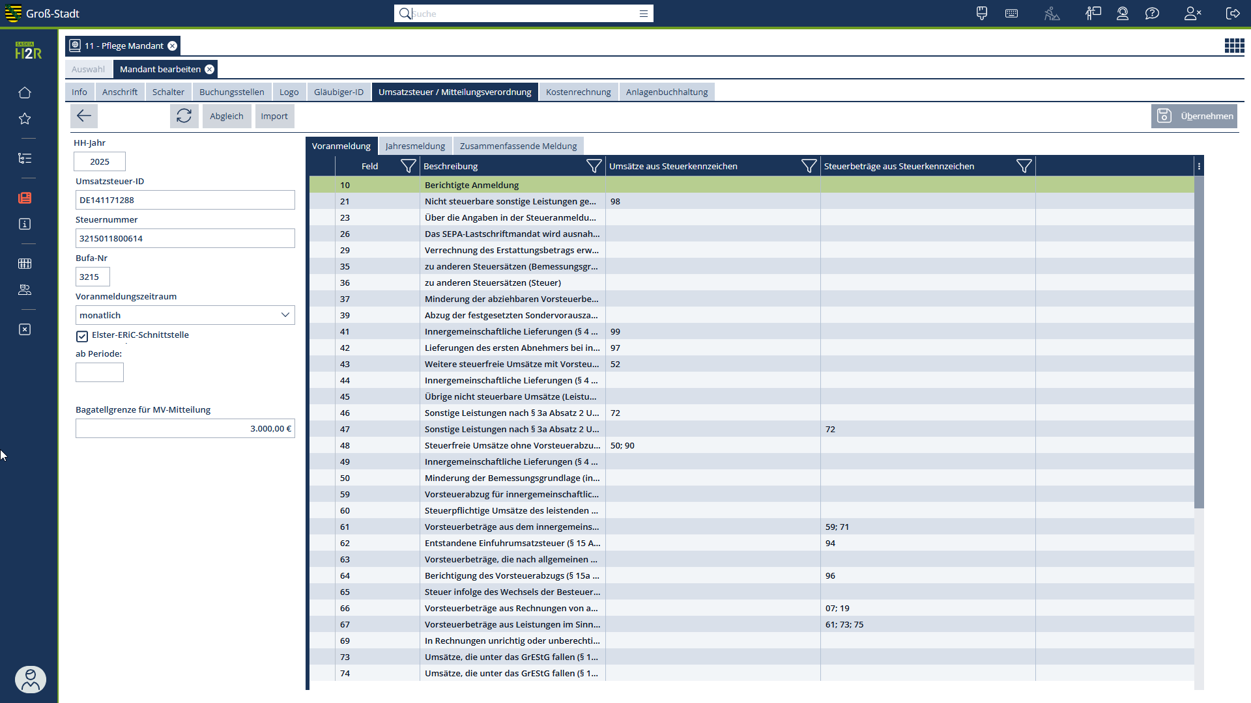Open the help chat bubble icon
Screen dimensions: 1251x703
(x=1152, y=13)
